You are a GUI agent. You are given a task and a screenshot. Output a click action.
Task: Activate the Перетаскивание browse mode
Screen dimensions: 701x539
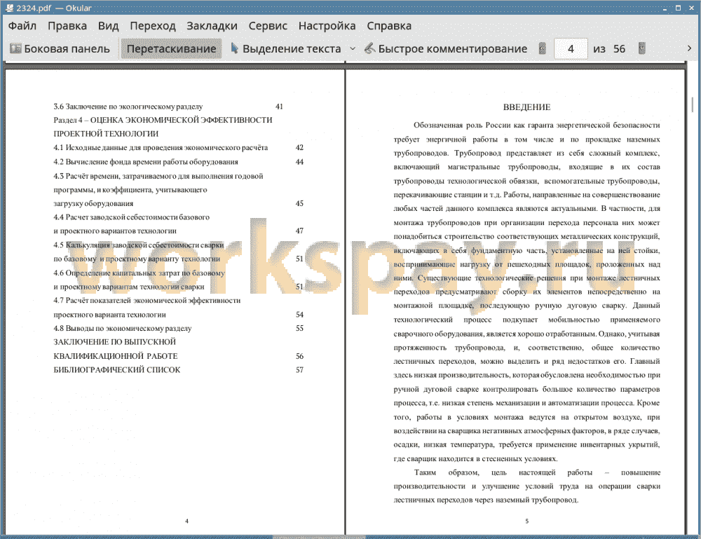(171, 49)
